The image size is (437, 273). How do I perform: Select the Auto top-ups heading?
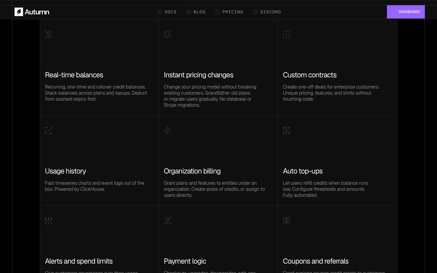pyautogui.click(x=303, y=171)
